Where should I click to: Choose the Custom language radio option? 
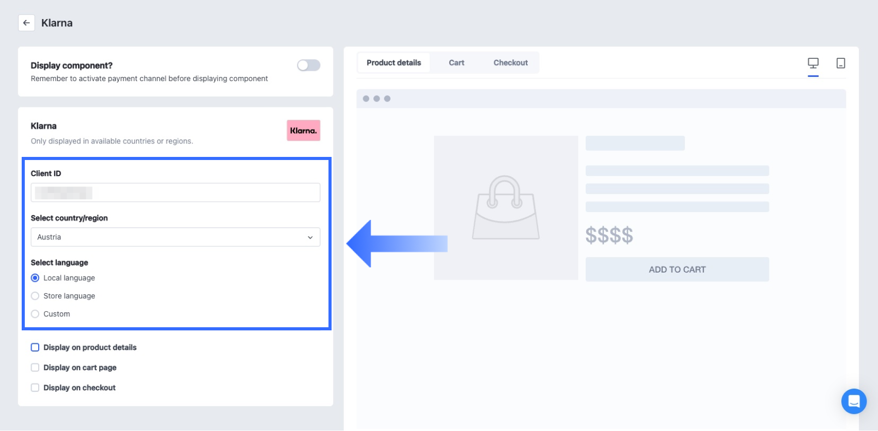point(35,314)
